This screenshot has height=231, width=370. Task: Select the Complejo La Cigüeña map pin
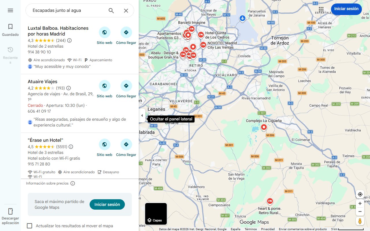click(264, 127)
